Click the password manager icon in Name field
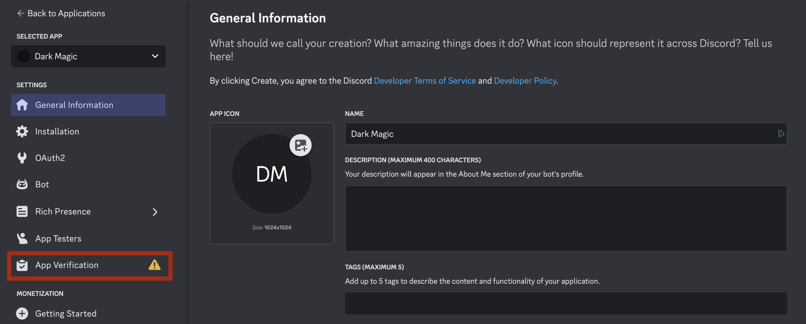The width and height of the screenshot is (806, 324). [781, 134]
